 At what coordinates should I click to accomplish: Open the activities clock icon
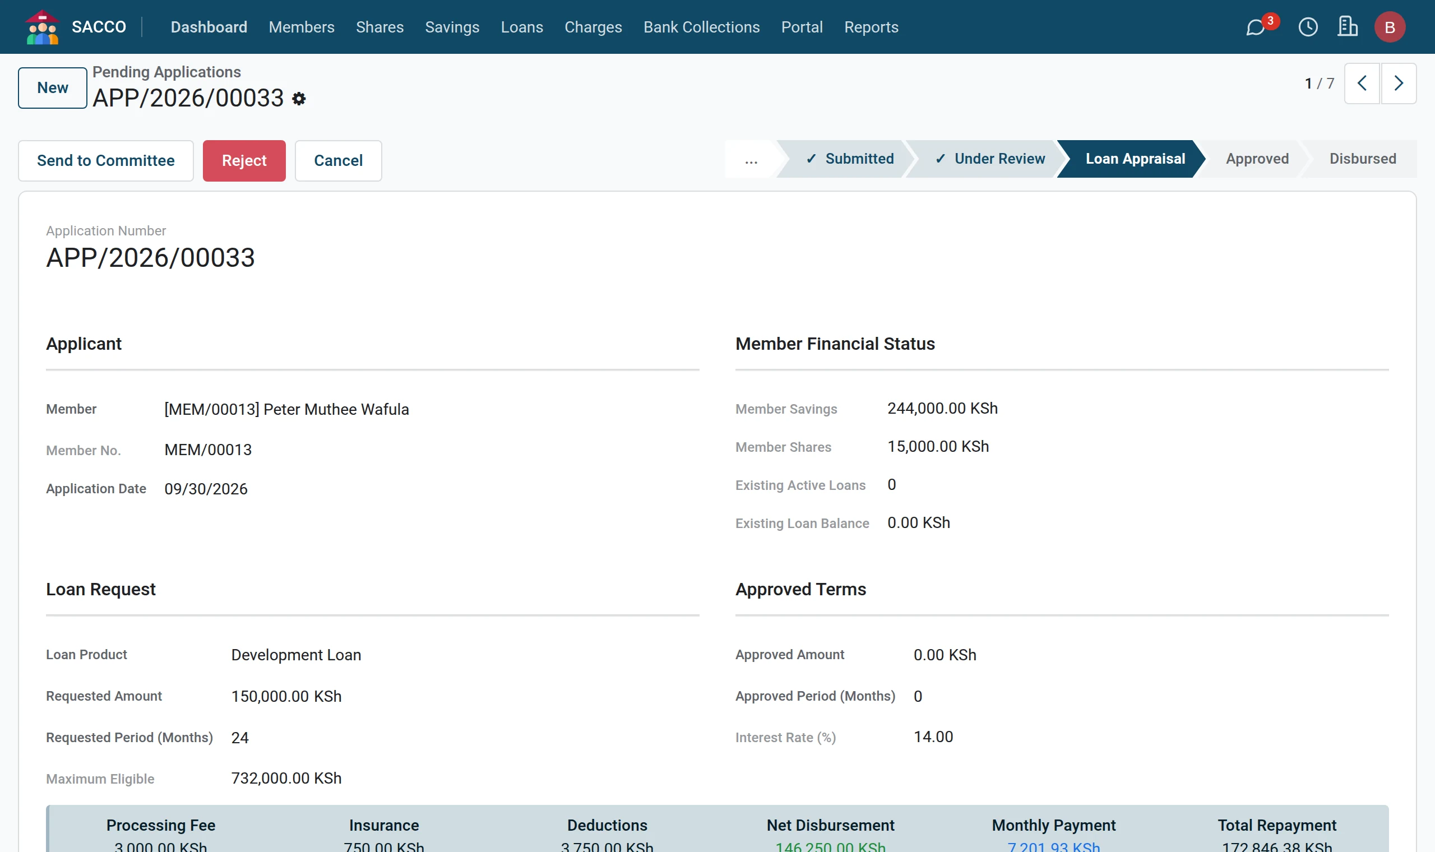[x=1308, y=27]
